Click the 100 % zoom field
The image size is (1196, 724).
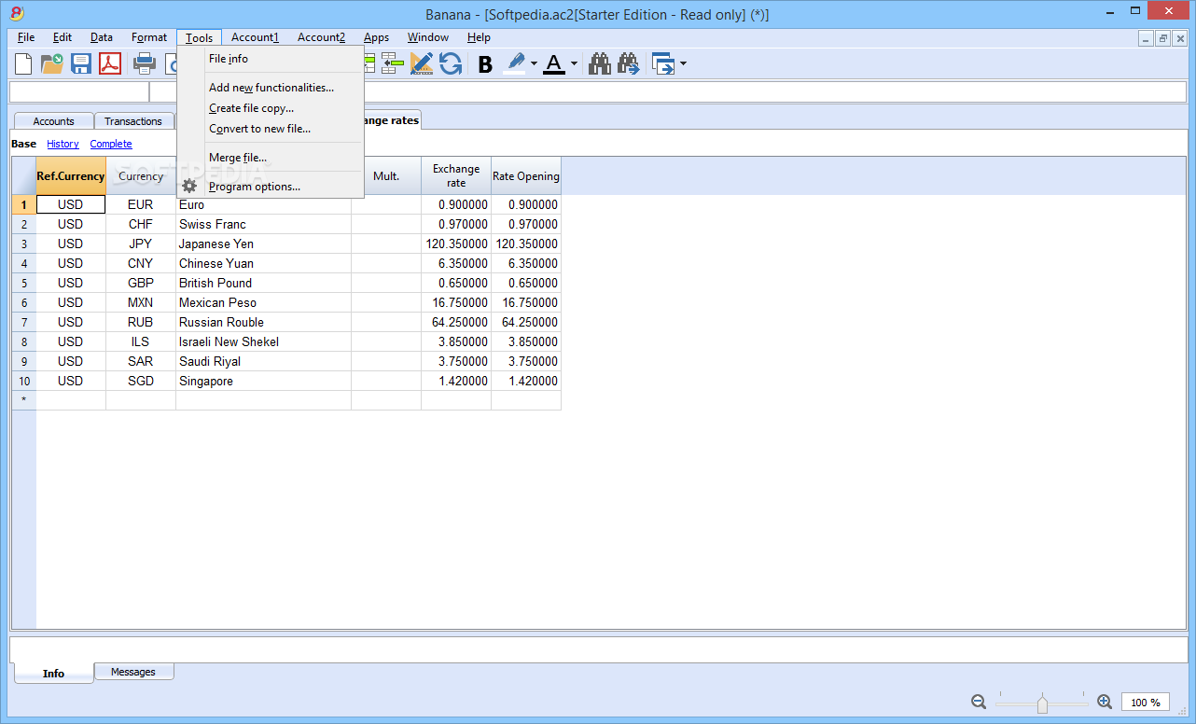(1146, 702)
